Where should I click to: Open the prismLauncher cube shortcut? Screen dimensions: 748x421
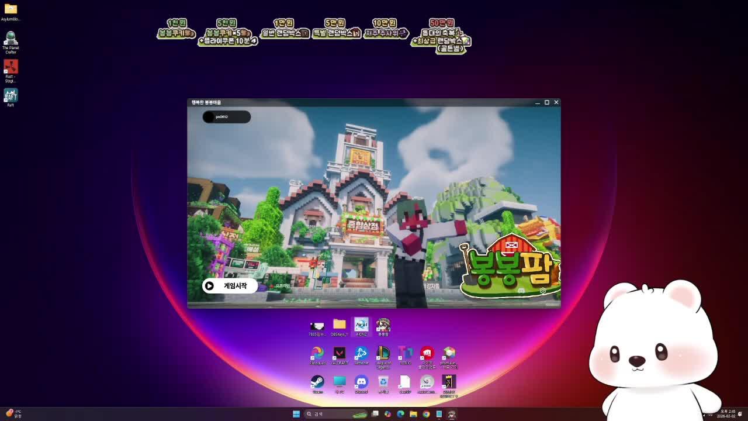(x=449, y=357)
